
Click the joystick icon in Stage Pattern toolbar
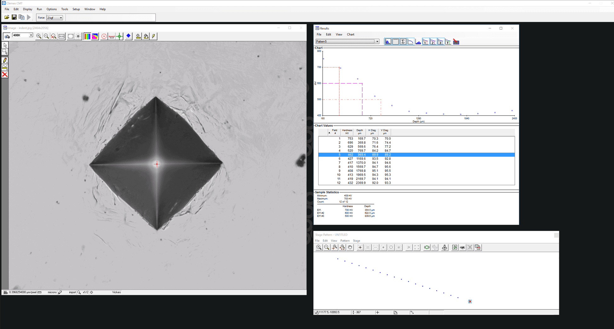445,247
